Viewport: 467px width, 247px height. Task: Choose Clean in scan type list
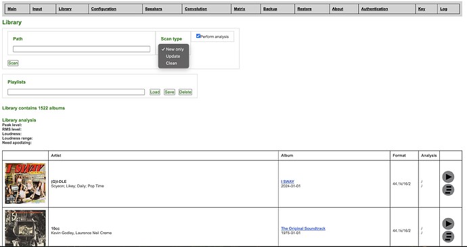173,63
